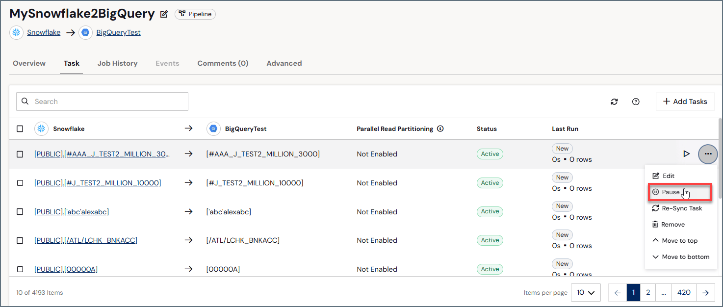Go to previous page arrow

pos(618,292)
